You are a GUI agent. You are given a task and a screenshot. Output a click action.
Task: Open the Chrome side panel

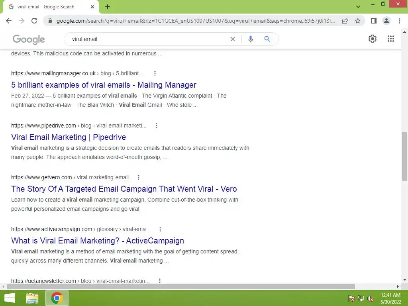pos(374,21)
